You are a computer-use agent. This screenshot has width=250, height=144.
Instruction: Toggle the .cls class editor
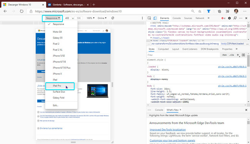click(232, 55)
